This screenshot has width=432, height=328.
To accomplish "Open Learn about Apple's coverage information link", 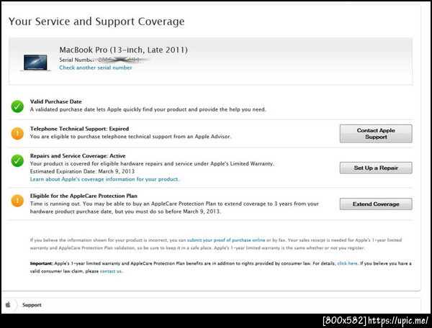I will coord(104,179).
